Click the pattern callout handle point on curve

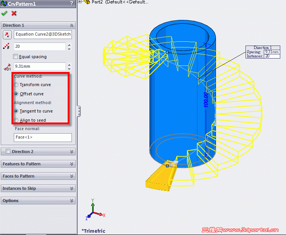pos(198,78)
